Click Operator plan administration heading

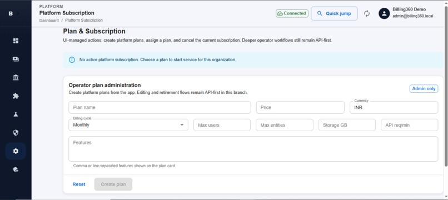coord(104,85)
